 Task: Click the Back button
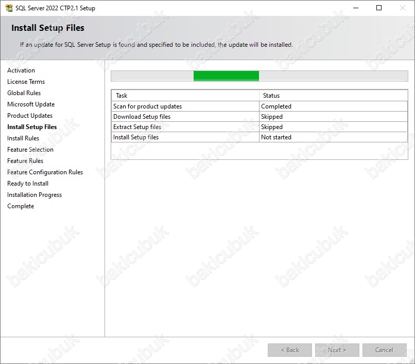(290, 350)
